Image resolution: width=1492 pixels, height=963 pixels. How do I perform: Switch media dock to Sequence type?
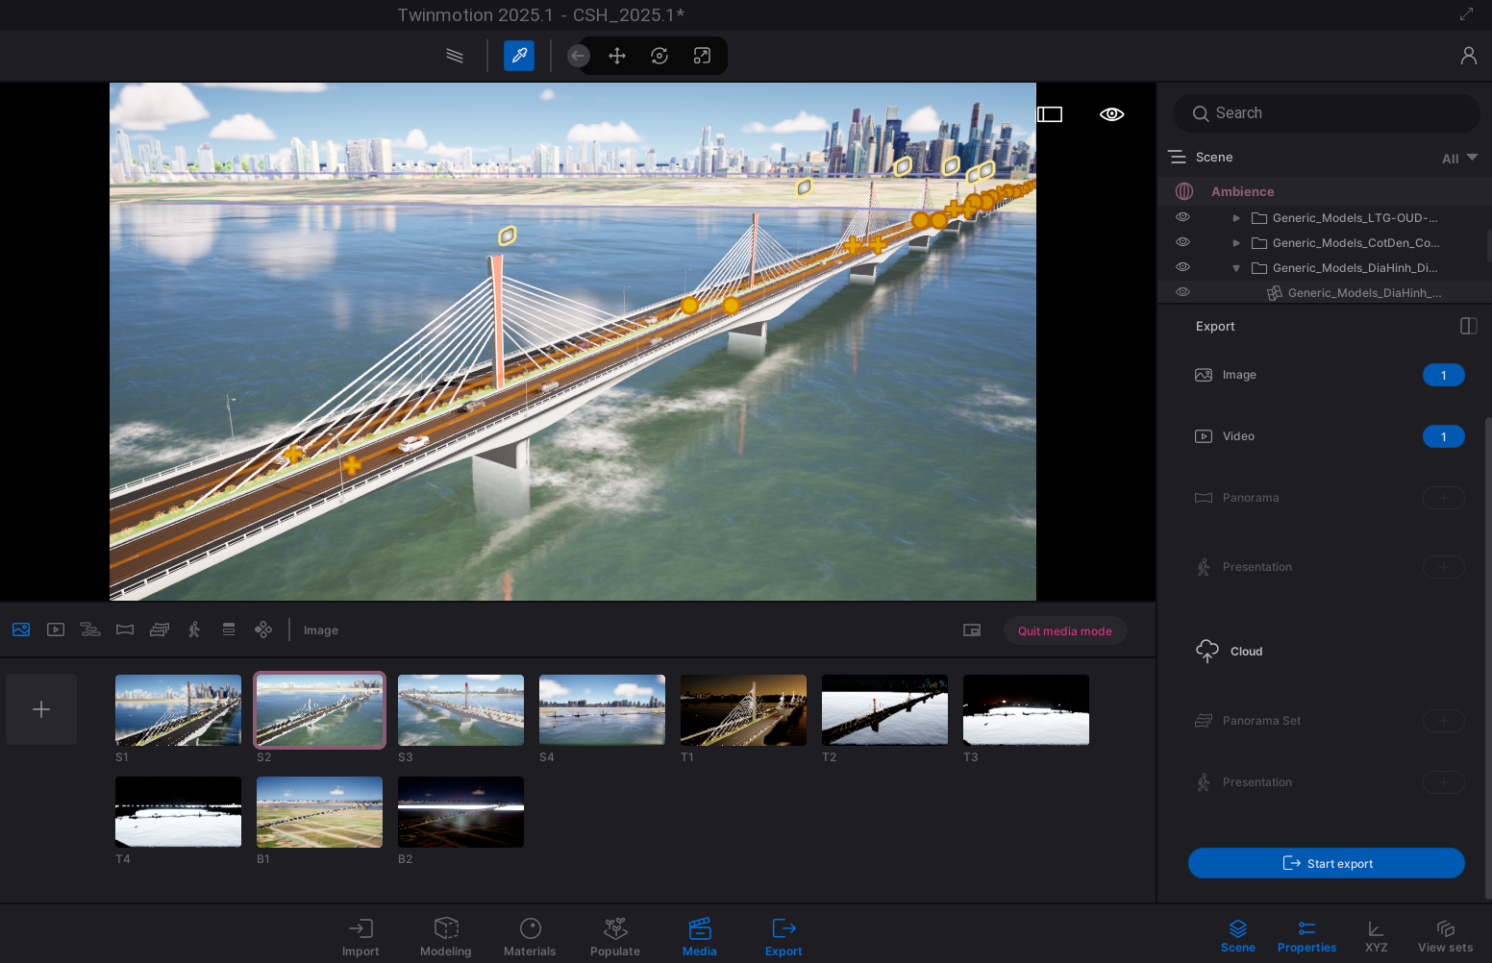(90, 630)
